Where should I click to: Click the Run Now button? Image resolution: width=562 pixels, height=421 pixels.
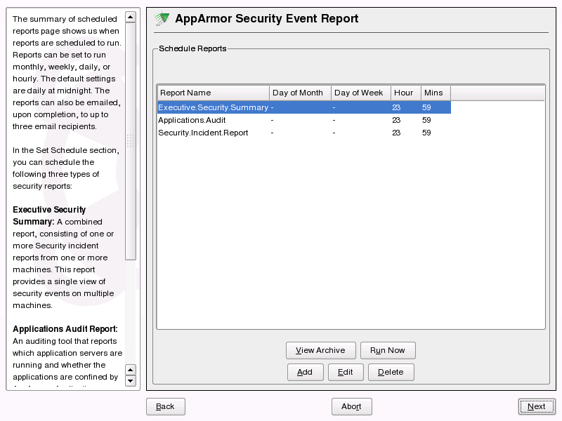point(388,350)
